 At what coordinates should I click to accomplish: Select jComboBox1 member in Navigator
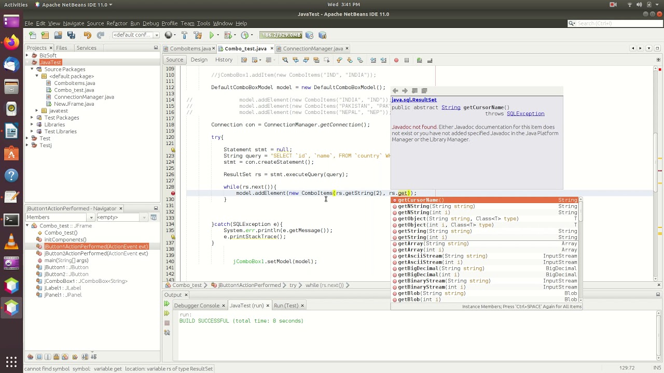(86, 281)
